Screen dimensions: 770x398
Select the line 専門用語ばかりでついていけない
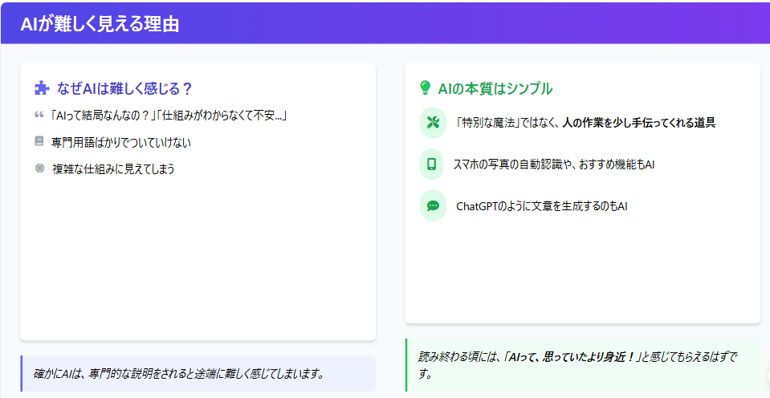120,142
